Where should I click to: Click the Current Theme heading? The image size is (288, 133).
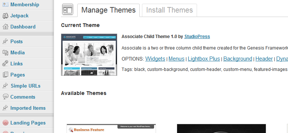coord(80,25)
